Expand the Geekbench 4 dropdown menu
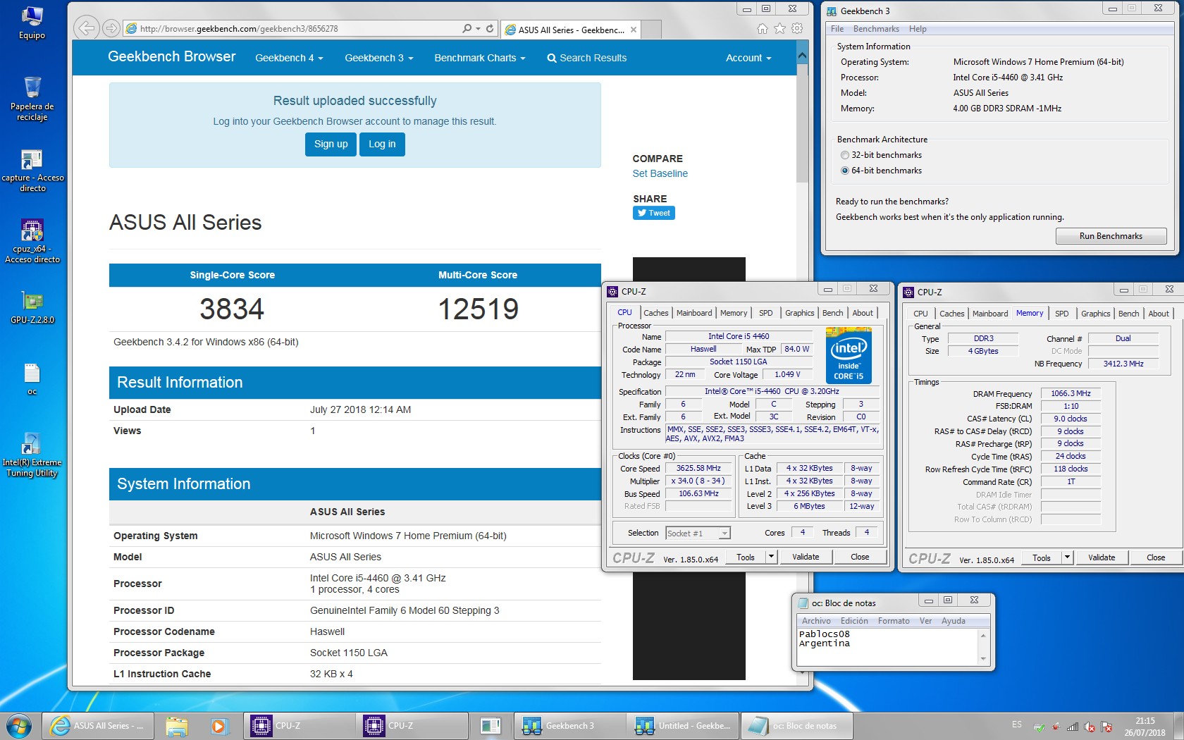 289,58
